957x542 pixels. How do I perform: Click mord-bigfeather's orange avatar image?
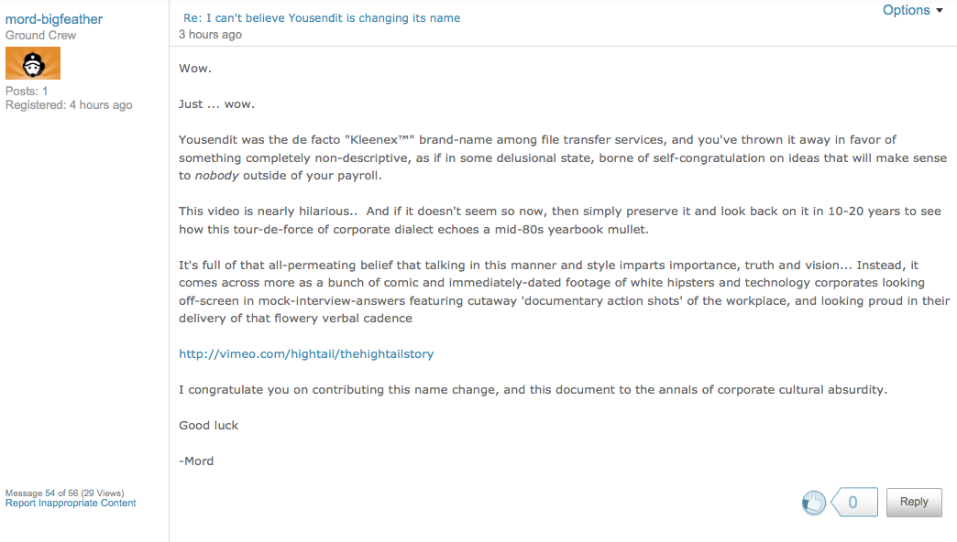pyautogui.click(x=33, y=64)
